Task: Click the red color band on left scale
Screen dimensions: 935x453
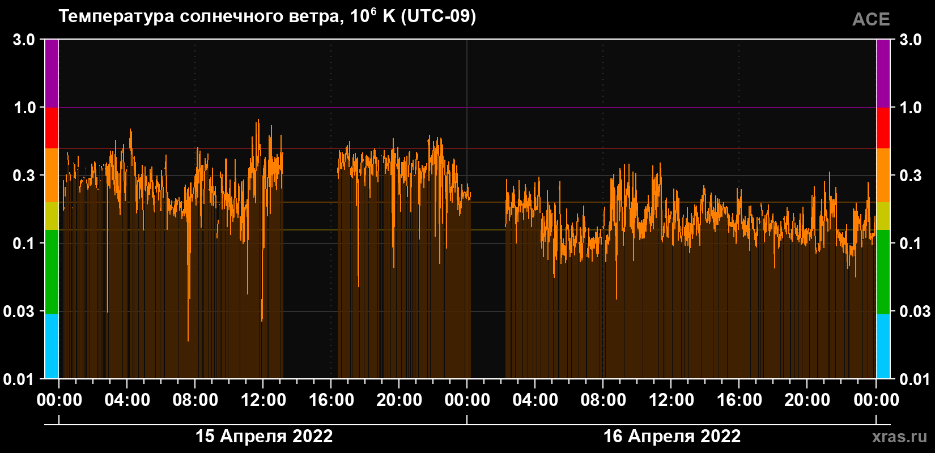Action: pos(52,128)
